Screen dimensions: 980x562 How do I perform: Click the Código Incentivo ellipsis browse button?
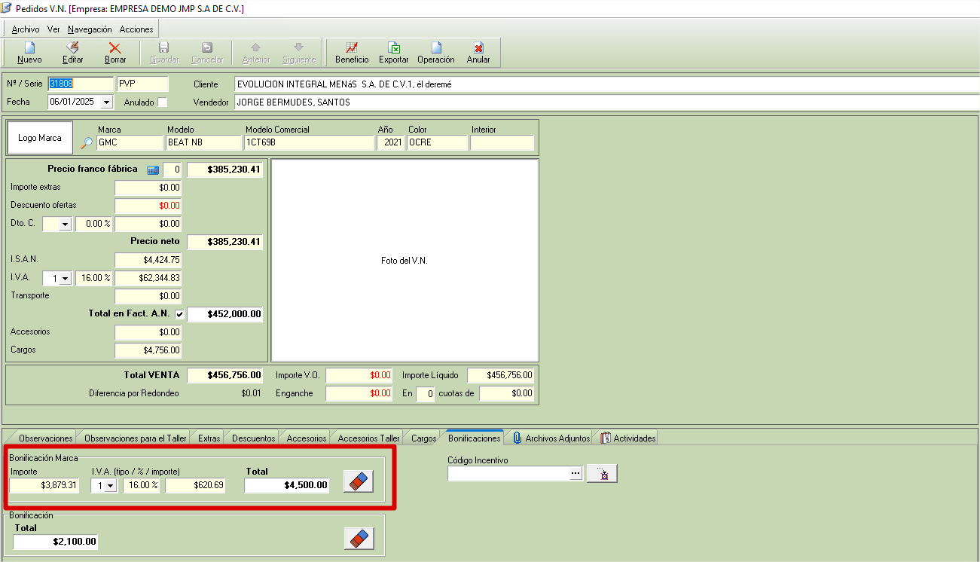pos(576,473)
